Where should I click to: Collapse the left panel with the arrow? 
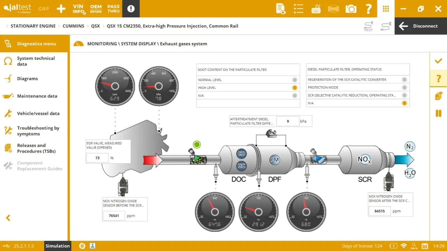[8, 218]
